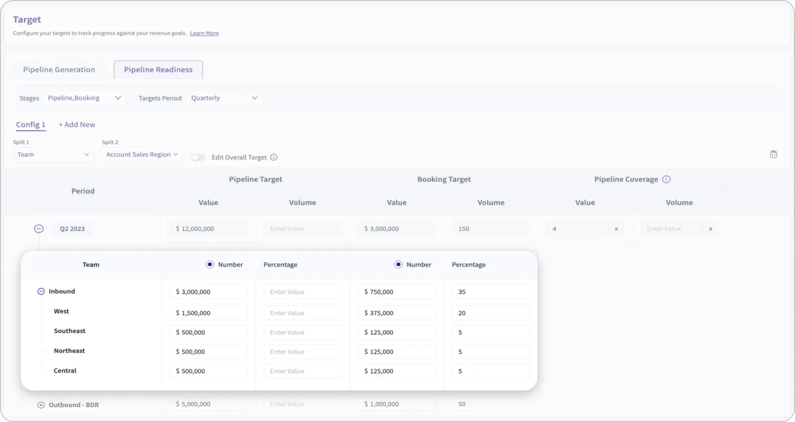The width and height of the screenshot is (795, 422).
Task: Click Central pipeline volume Enter Value field
Action: (303, 371)
